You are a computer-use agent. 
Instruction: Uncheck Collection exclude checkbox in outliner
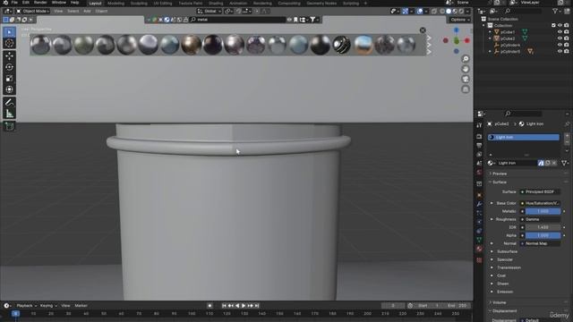553,25
